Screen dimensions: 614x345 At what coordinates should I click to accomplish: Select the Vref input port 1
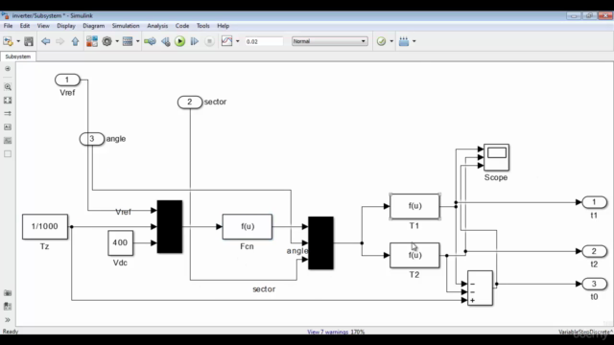tap(67, 80)
